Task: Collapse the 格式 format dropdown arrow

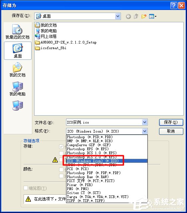Action: [x=144, y=131]
